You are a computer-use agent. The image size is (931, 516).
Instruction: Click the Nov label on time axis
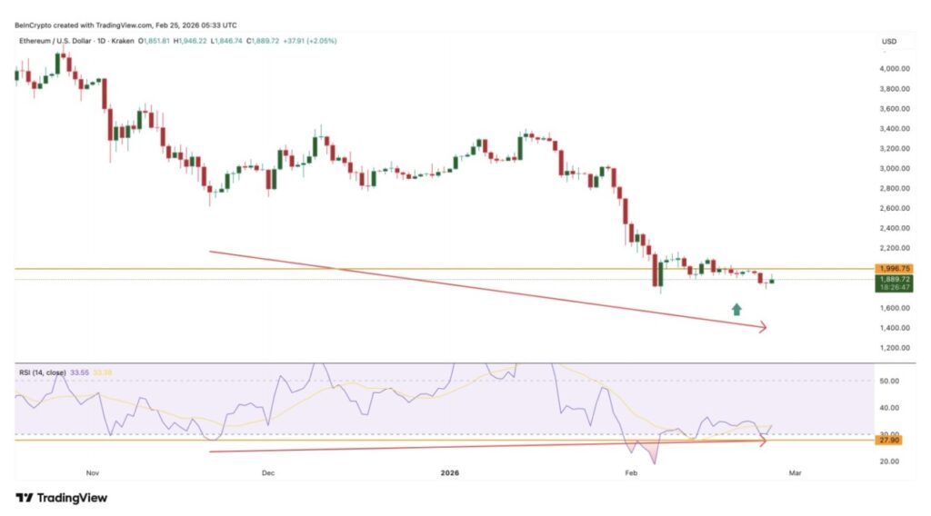(92, 473)
